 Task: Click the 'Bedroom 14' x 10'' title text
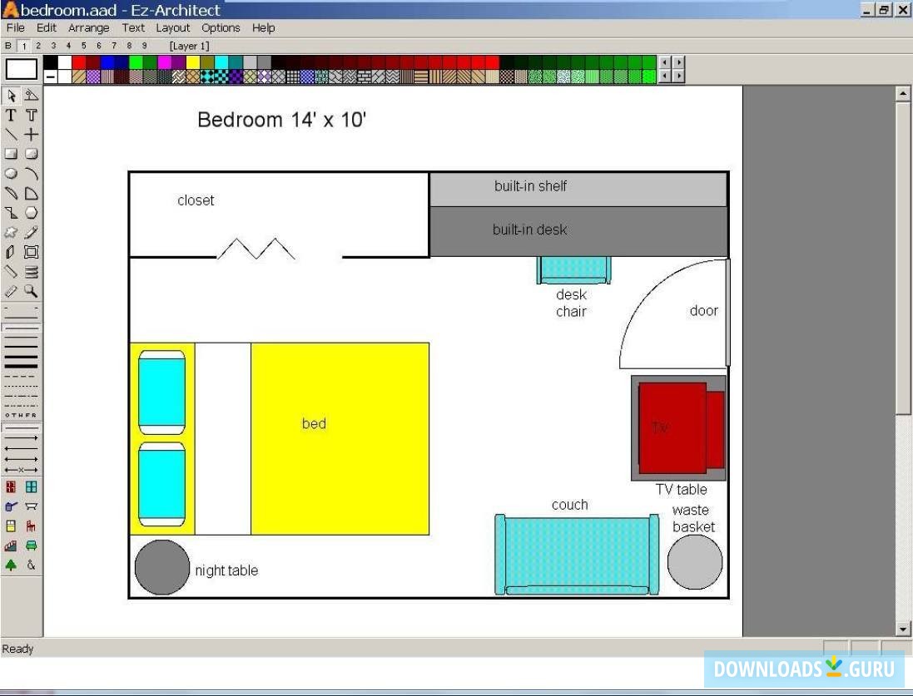tap(282, 120)
